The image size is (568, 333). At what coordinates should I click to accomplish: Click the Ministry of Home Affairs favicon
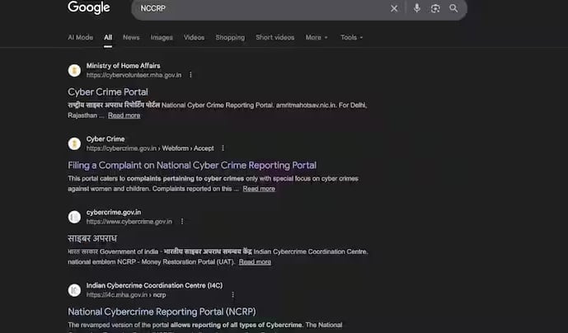pos(74,70)
